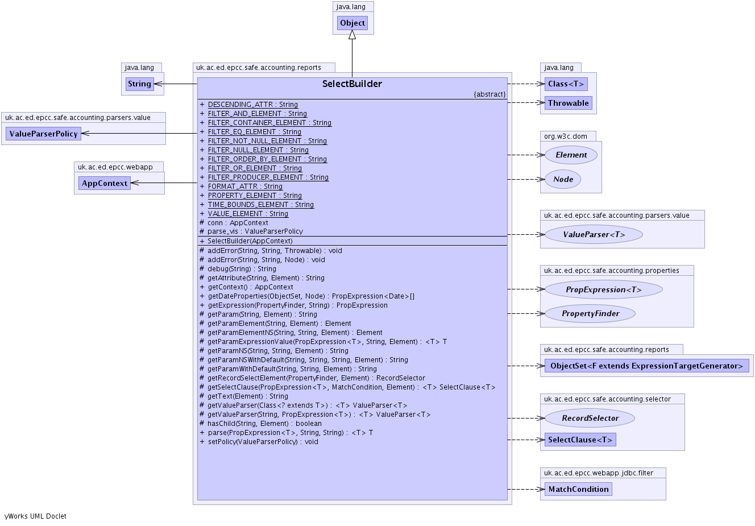Click the Throwable class box
The image size is (755, 526).
tap(568, 103)
